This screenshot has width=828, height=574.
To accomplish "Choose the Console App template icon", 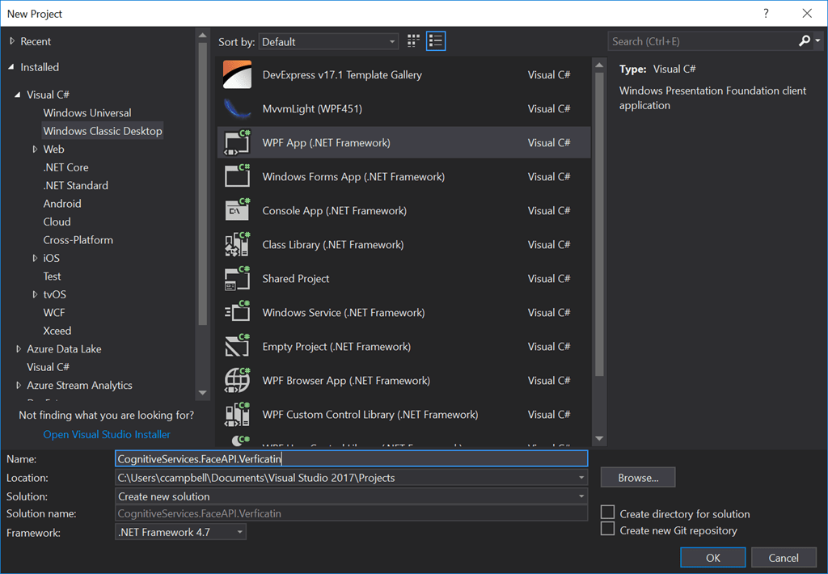I will (x=237, y=210).
